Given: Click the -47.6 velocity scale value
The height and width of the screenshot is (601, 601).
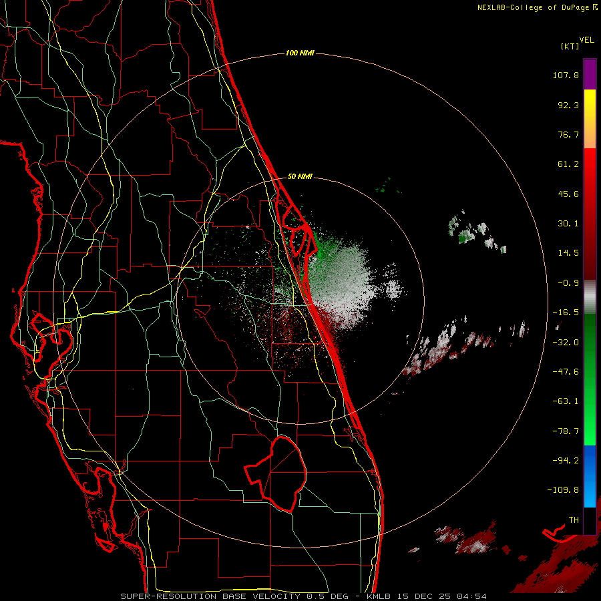Looking at the screenshot, I should [x=566, y=372].
